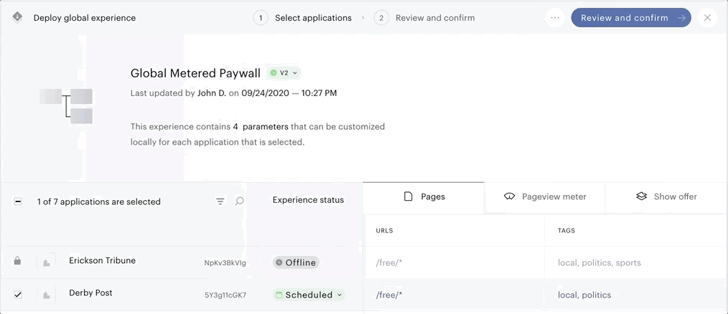Viewport: 728px width, 314px height.
Task: Click the experience flow diagram thumbnail
Action: click(x=66, y=106)
